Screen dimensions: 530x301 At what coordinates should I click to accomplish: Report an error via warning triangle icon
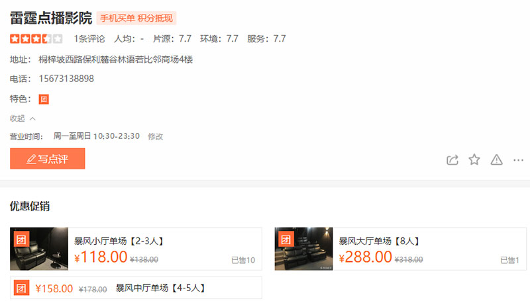click(496, 159)
